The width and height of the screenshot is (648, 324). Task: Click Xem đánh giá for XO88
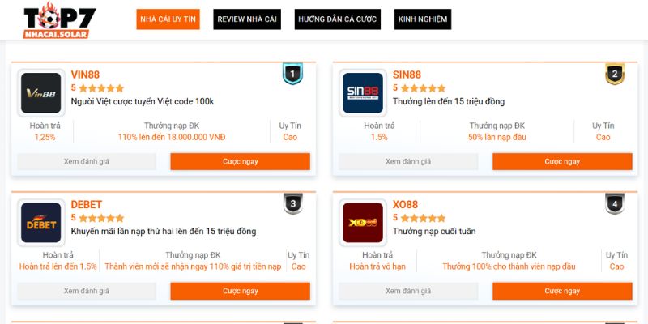point(408,291)
